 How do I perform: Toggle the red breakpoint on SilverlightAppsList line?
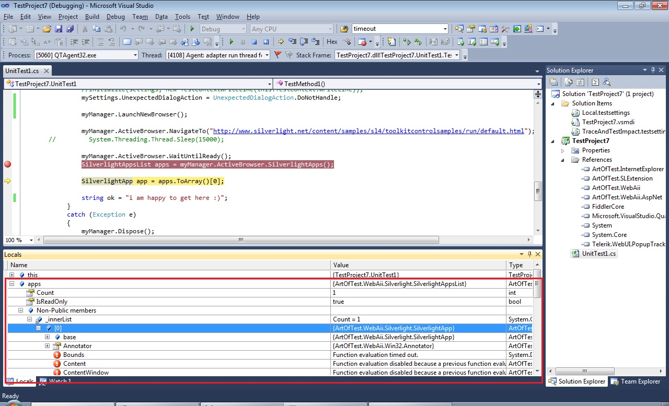click(x=7, y=164)
